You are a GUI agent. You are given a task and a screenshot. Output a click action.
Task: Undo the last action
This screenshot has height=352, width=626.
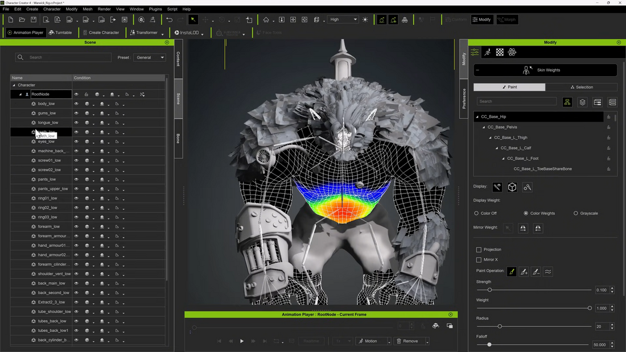coord(169,19)
